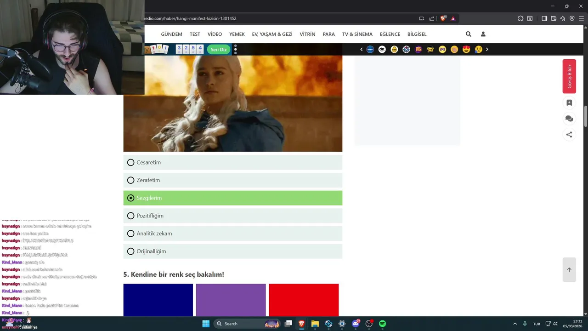Screen dimensions: 588x331
Task: Open the TV & SİNEMA menu item
Action: (x=357, y=34)
